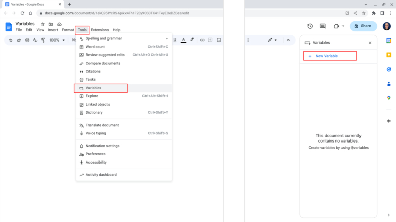Open the editing mode pencil dropdown
This screenshot has height=222, width=396.
coord(272,40)
